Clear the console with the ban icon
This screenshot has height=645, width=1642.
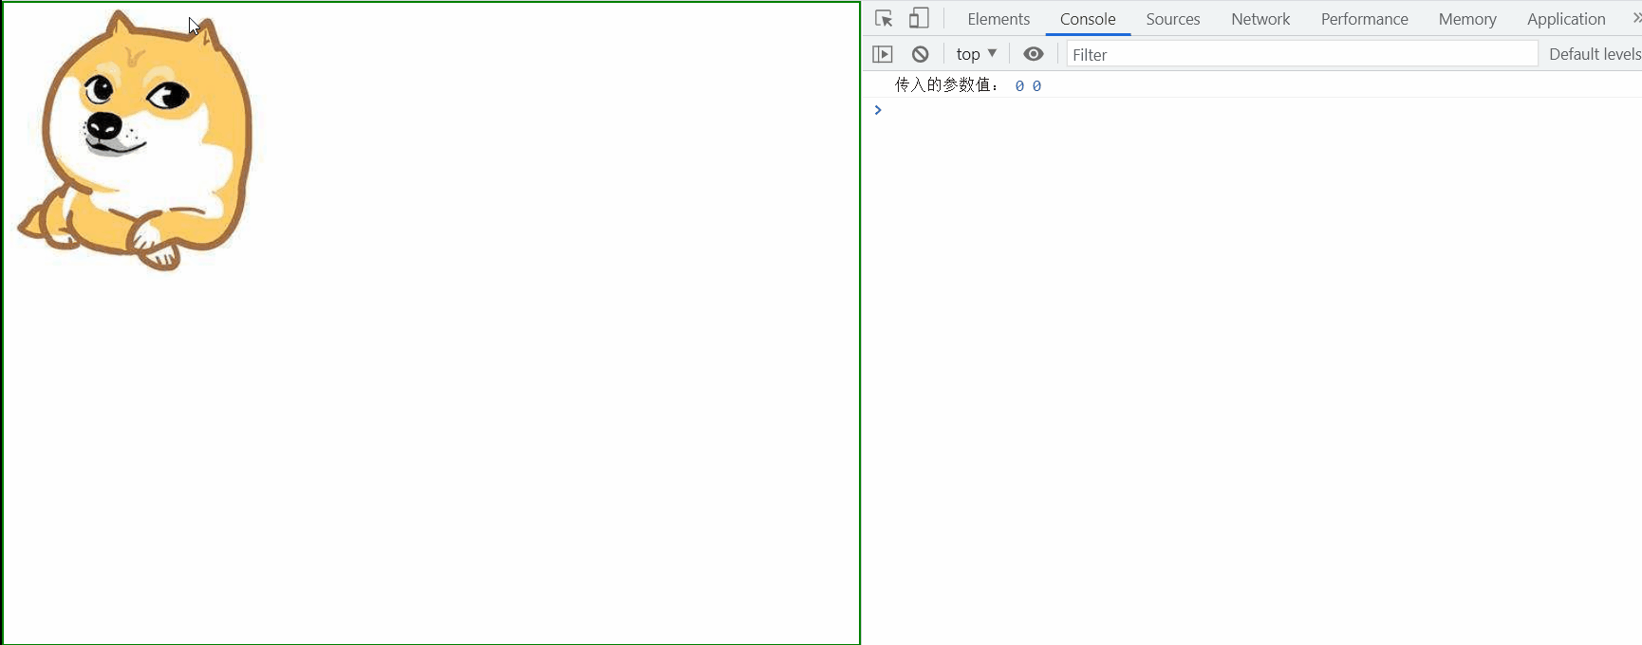[920, 54]
